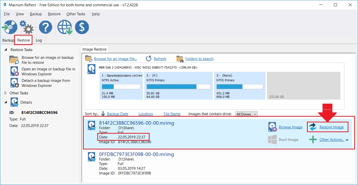Select partition 1 NTFS Active block
The image size is (358, 185).
point(121,86)
